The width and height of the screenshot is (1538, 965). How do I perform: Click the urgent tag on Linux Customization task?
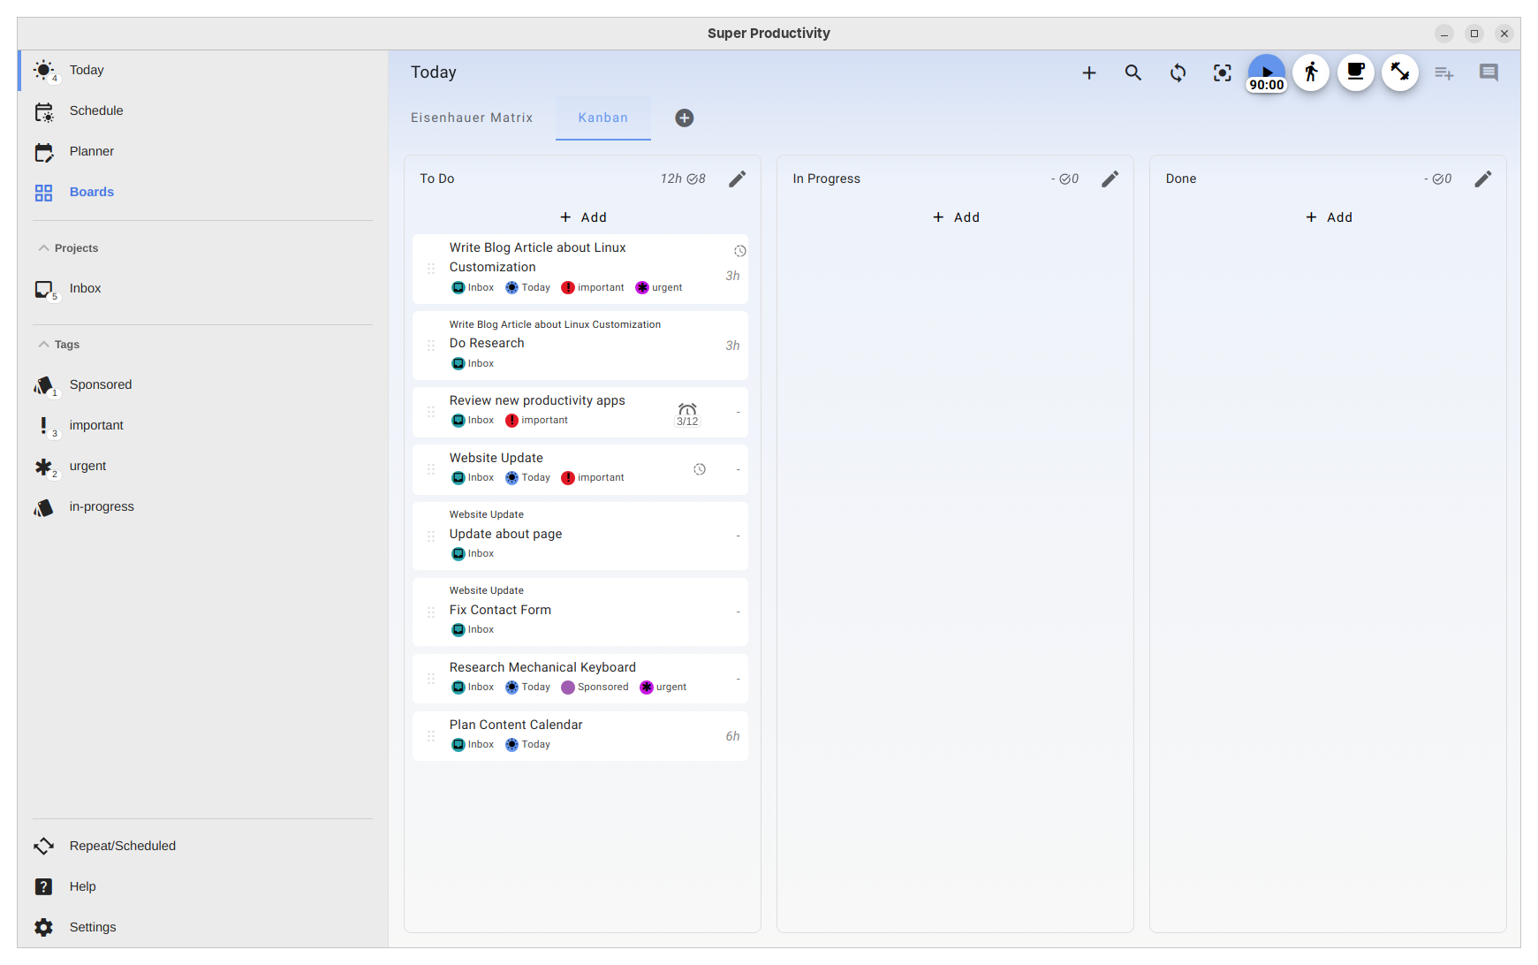click(659, 288)
